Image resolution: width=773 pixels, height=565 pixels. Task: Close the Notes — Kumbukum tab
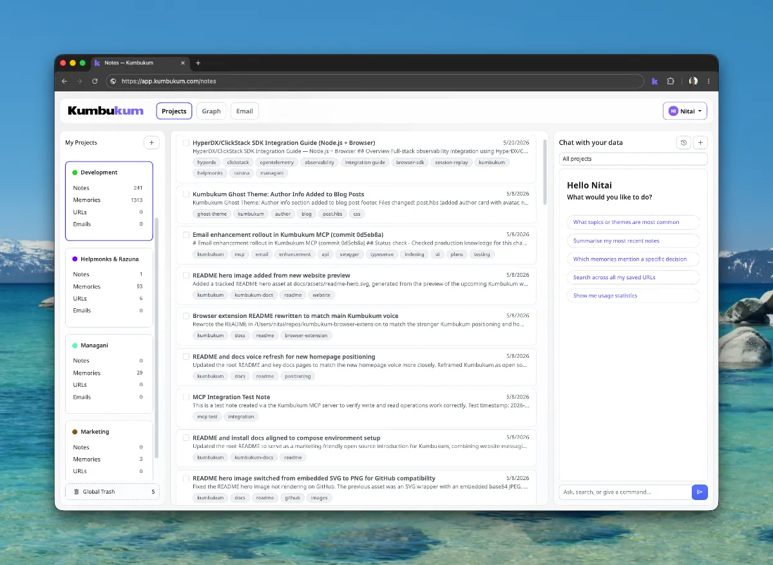click(183, 63)
